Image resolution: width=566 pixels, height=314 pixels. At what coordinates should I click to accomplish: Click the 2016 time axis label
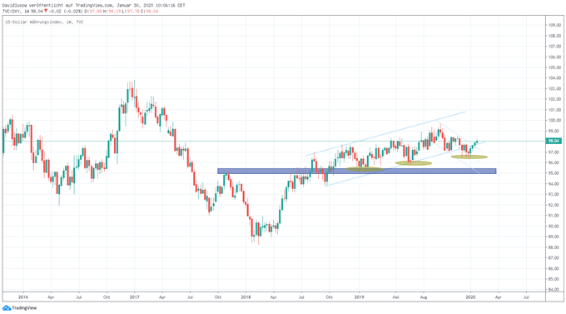coord(23,297)
